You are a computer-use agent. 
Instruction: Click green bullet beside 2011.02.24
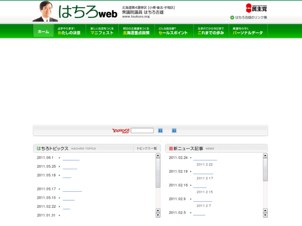point(191,158)
